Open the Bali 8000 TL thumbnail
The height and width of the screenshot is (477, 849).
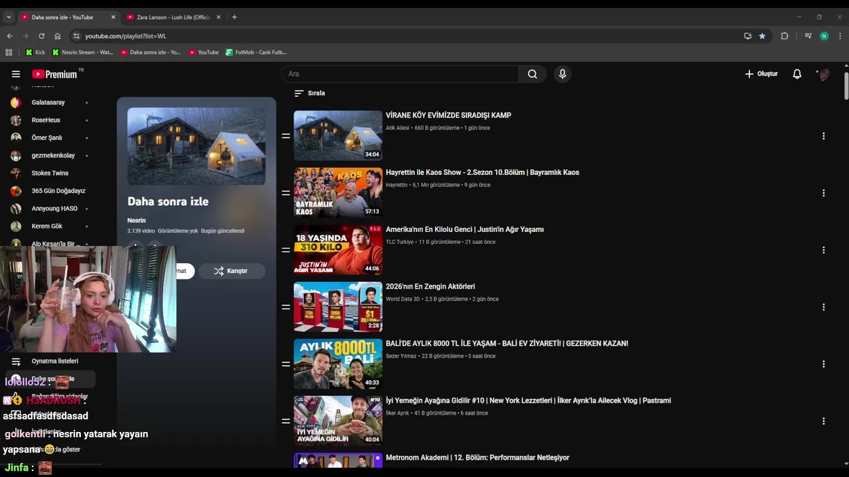click(x=338, y=363)
